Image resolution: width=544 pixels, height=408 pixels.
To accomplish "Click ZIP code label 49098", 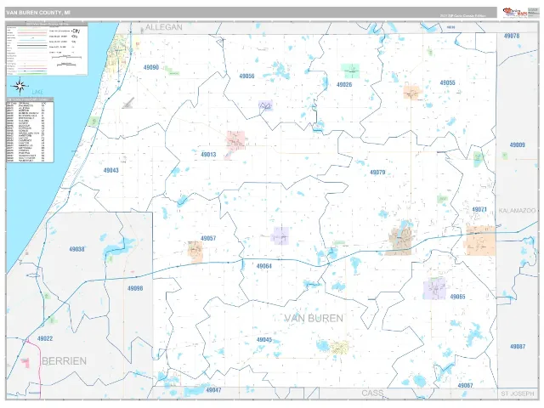I will click(135, 288).
